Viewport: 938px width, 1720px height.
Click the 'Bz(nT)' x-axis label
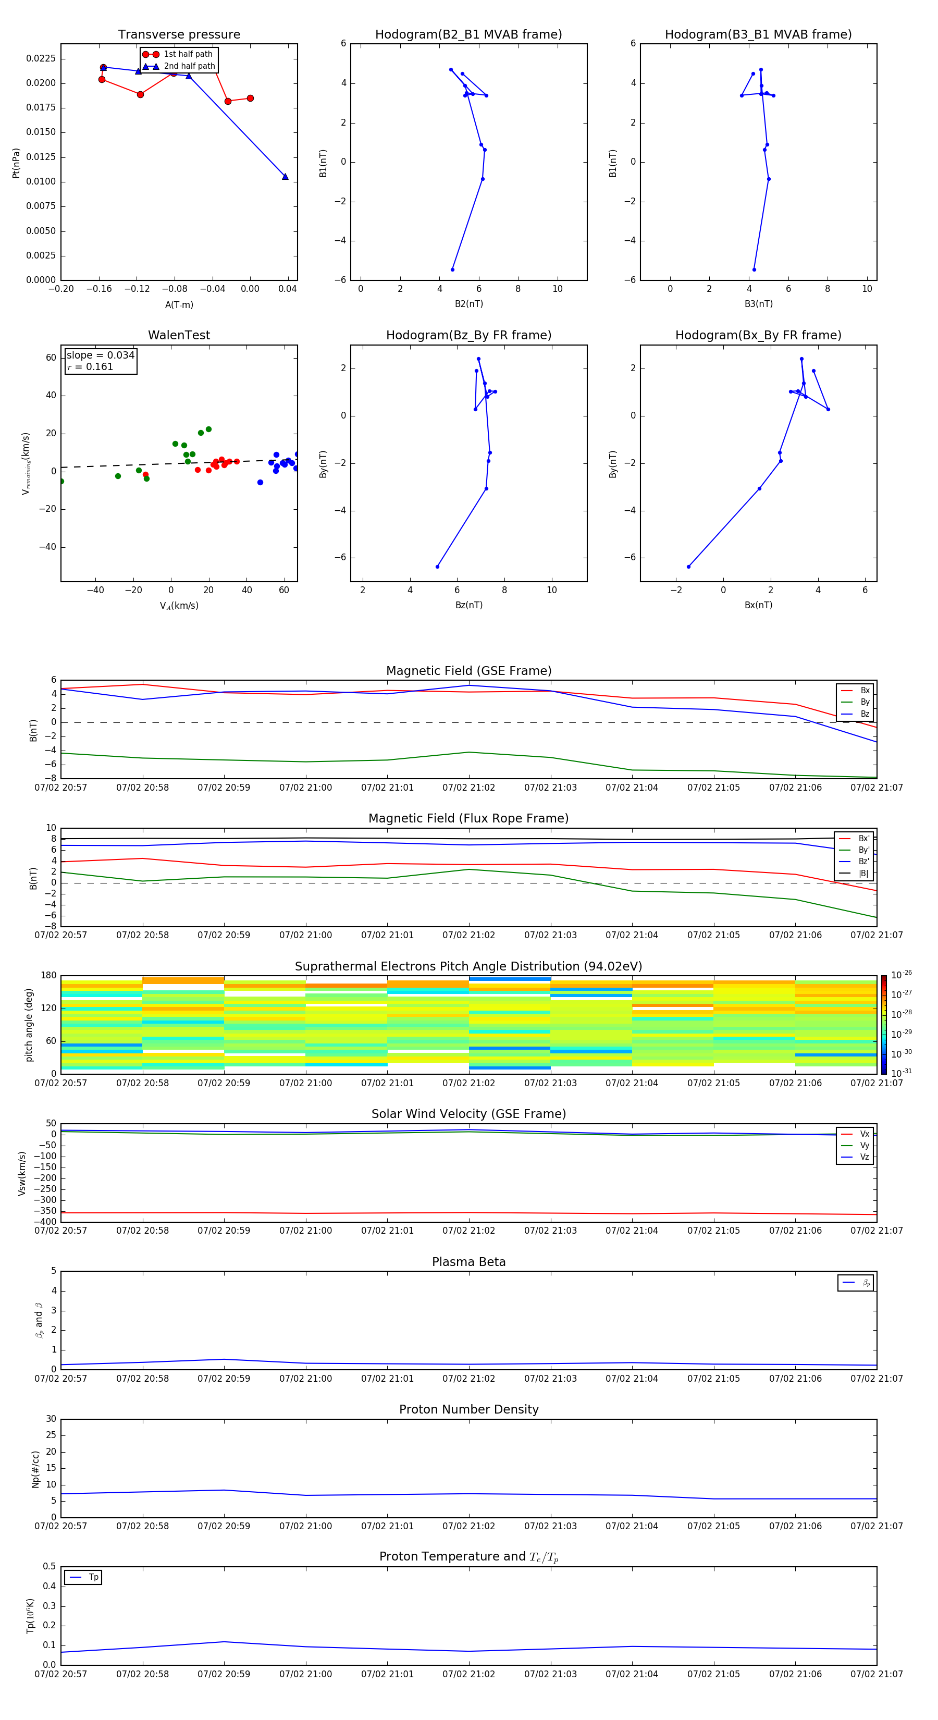(x=468, y=606)
